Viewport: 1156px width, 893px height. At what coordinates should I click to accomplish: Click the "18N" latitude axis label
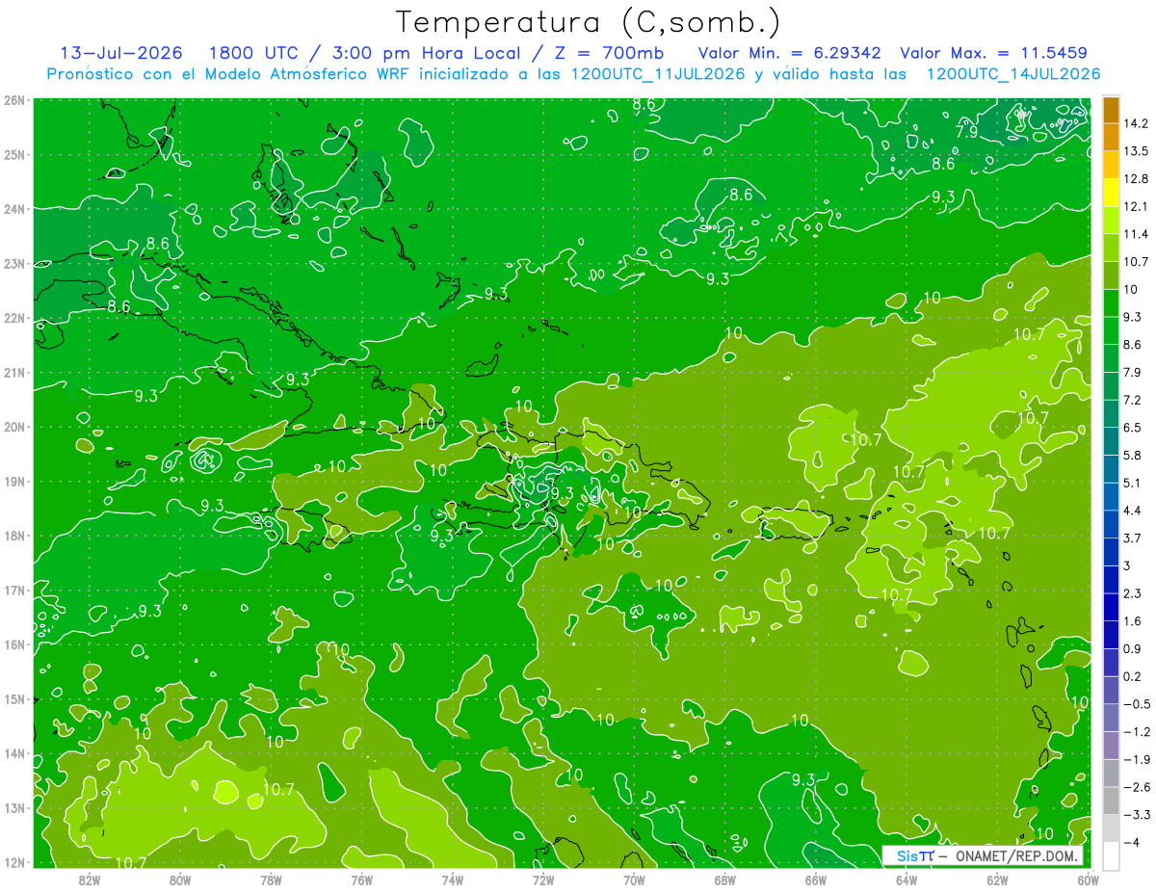(x=14, y=536)
